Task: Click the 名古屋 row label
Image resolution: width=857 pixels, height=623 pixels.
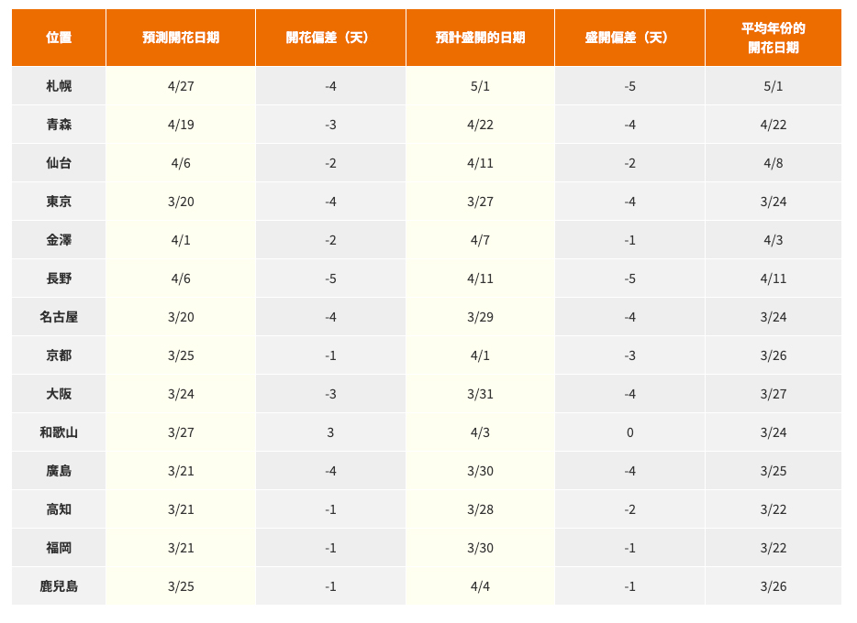Action: tap(59, 317)
